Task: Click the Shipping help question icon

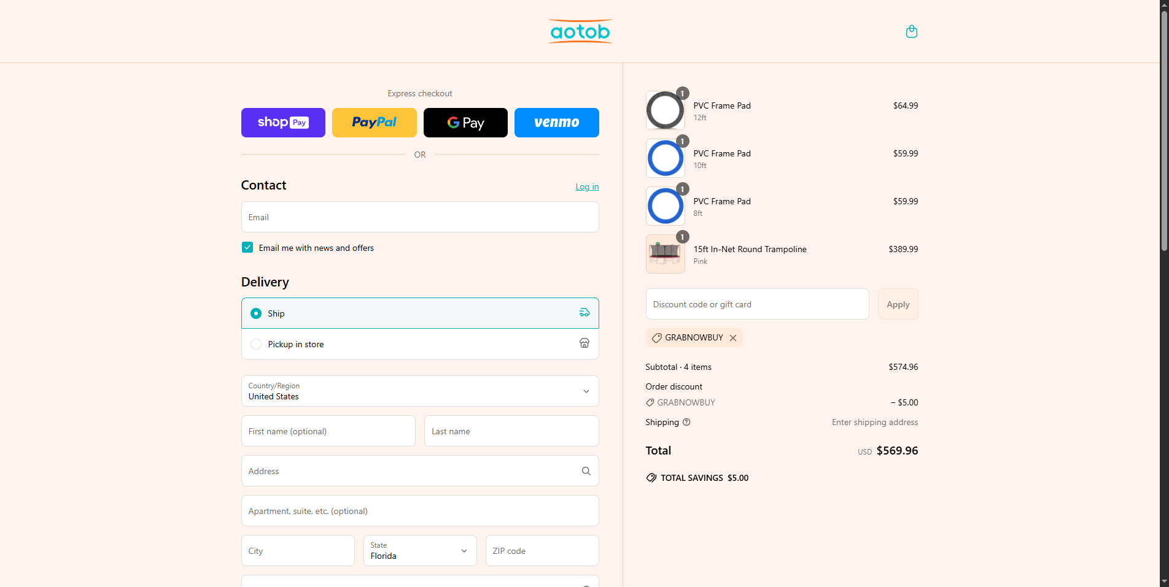Action: [x=687, y=422]
